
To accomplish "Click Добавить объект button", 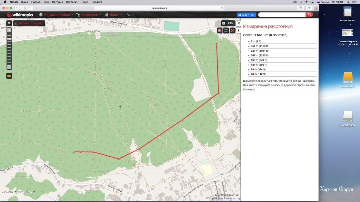I will [x=29, y=23].
